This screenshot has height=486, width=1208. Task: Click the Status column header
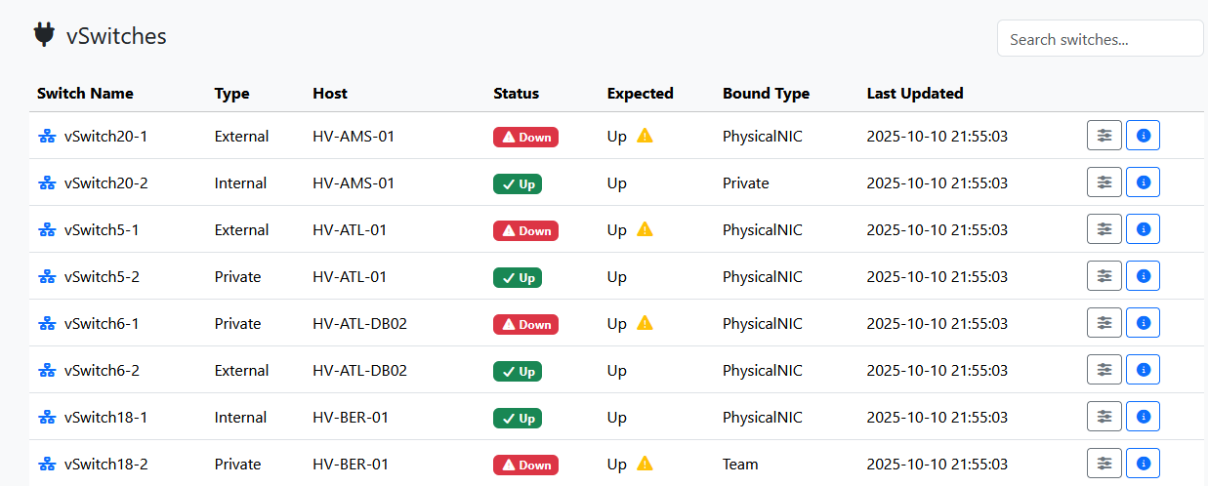point(516,94)
